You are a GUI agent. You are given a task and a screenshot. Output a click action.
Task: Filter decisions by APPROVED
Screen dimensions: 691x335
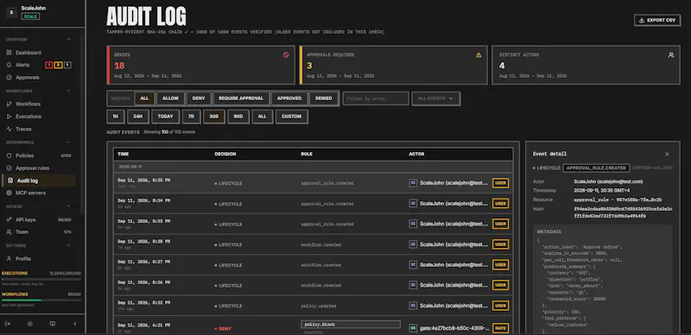pos(289,98)
